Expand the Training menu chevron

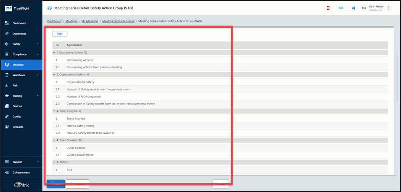coord(37,96)
